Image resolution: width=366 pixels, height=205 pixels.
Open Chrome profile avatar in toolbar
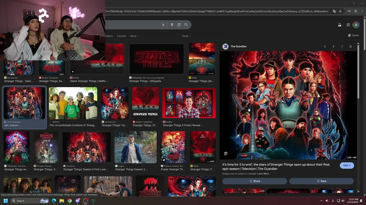pos(355,11)
